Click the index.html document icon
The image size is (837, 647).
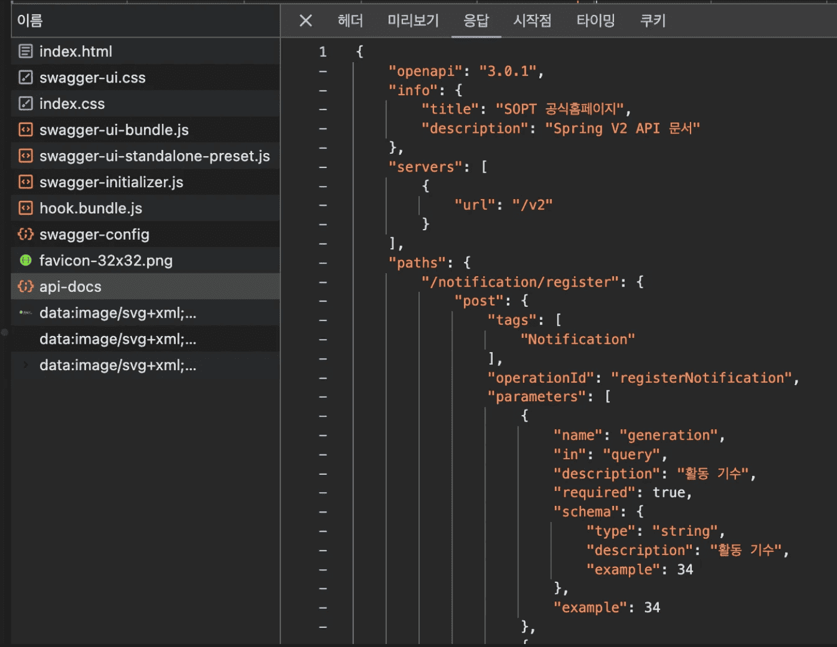(26, 51)
